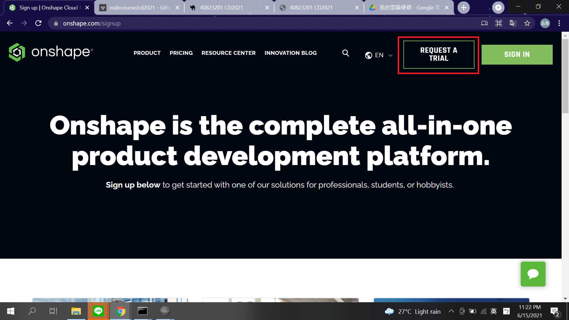Switch to the second 40823201 CD2021 tab
This screenshot has height=320, width=569.
(319, 8)
